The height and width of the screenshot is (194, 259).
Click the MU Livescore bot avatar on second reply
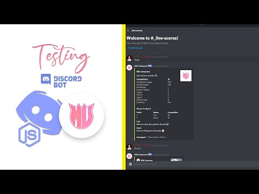tap(129, 156)
